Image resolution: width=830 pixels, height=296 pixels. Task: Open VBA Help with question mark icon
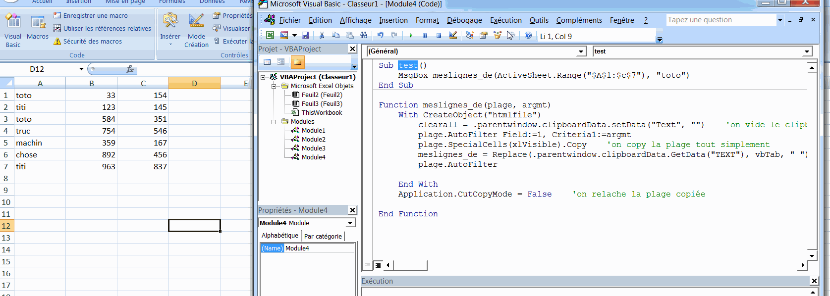point(528,35)
